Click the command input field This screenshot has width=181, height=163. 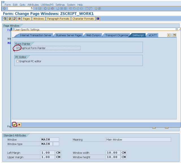tap(20, 8)
